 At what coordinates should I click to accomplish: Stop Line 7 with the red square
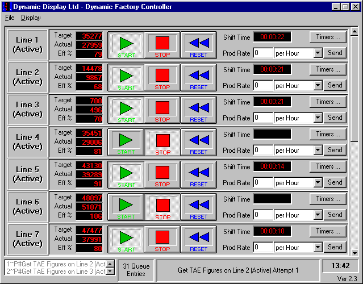pos(162,240)
